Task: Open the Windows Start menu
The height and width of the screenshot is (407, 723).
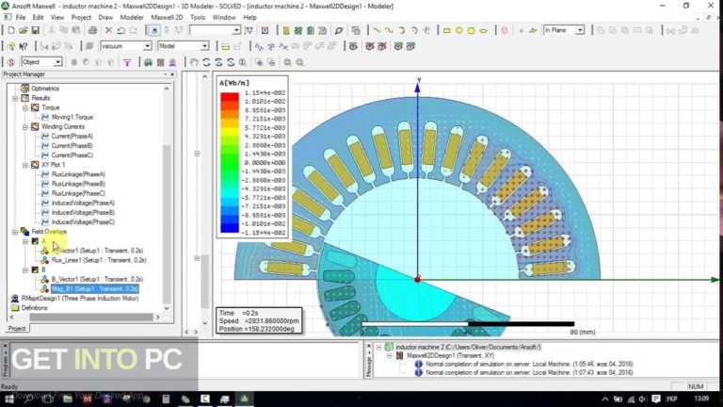Action: point(8,399)
